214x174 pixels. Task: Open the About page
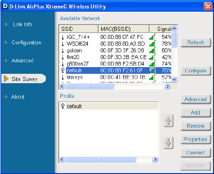click(x=18, y=97)
